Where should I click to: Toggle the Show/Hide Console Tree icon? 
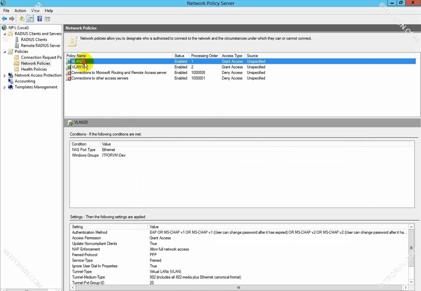30,19
